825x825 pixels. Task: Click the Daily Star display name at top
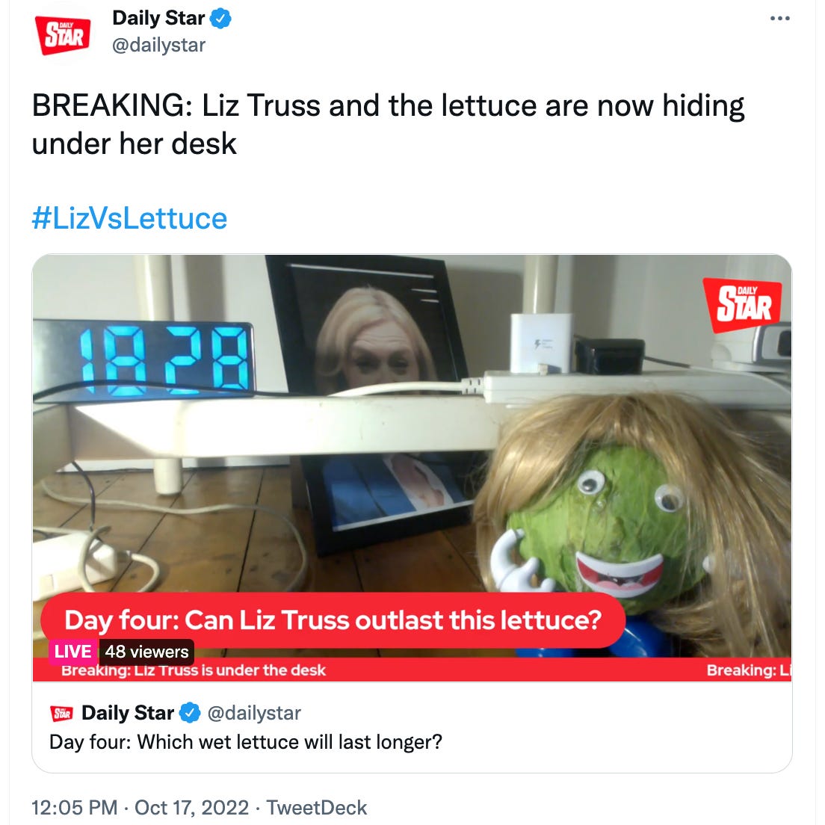pyautogui.click(x=158, y=19)
